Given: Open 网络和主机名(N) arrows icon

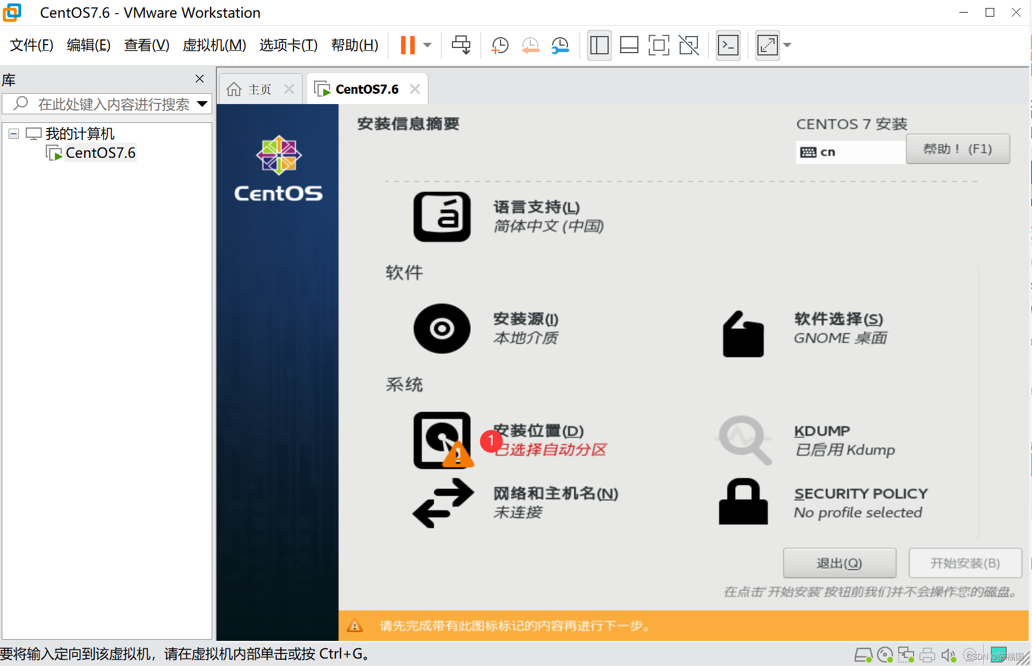Looking at the screenshot, I should tap(443, 503).
